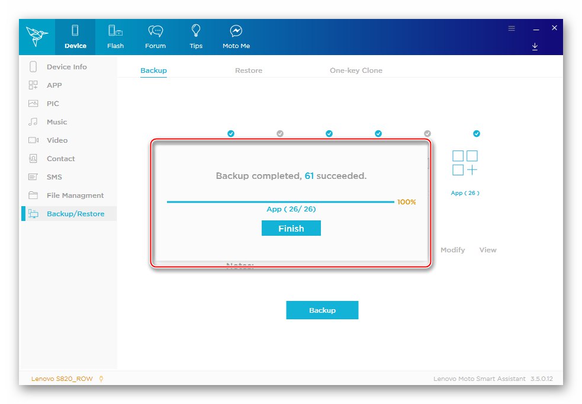Click the View link
Screen dimensions: 582x404
click(x=488, y=250)
